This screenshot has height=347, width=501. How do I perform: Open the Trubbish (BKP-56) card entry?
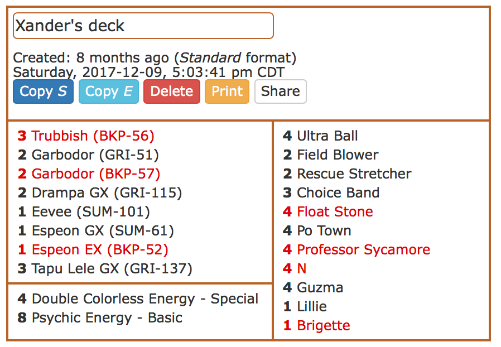(86, 136)
